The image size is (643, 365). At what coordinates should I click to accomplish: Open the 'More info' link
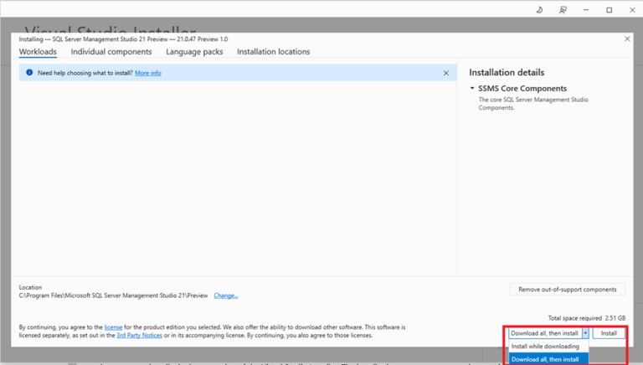click(x=147, y=73)
